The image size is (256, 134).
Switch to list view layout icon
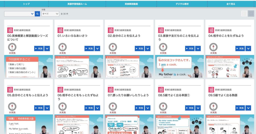coord(244,14)
